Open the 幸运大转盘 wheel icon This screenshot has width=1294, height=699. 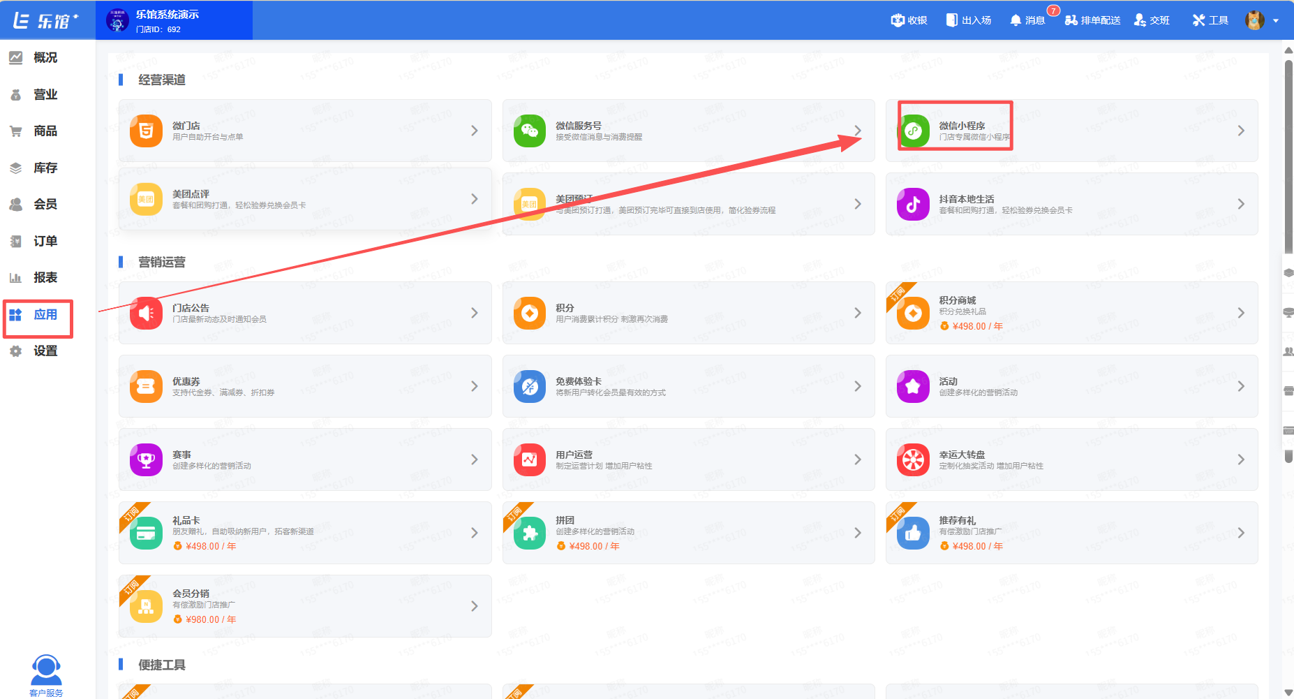(x=913, y=459)
